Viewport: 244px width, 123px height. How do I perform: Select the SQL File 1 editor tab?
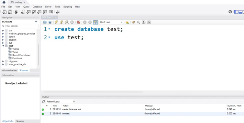pos(48,17)
